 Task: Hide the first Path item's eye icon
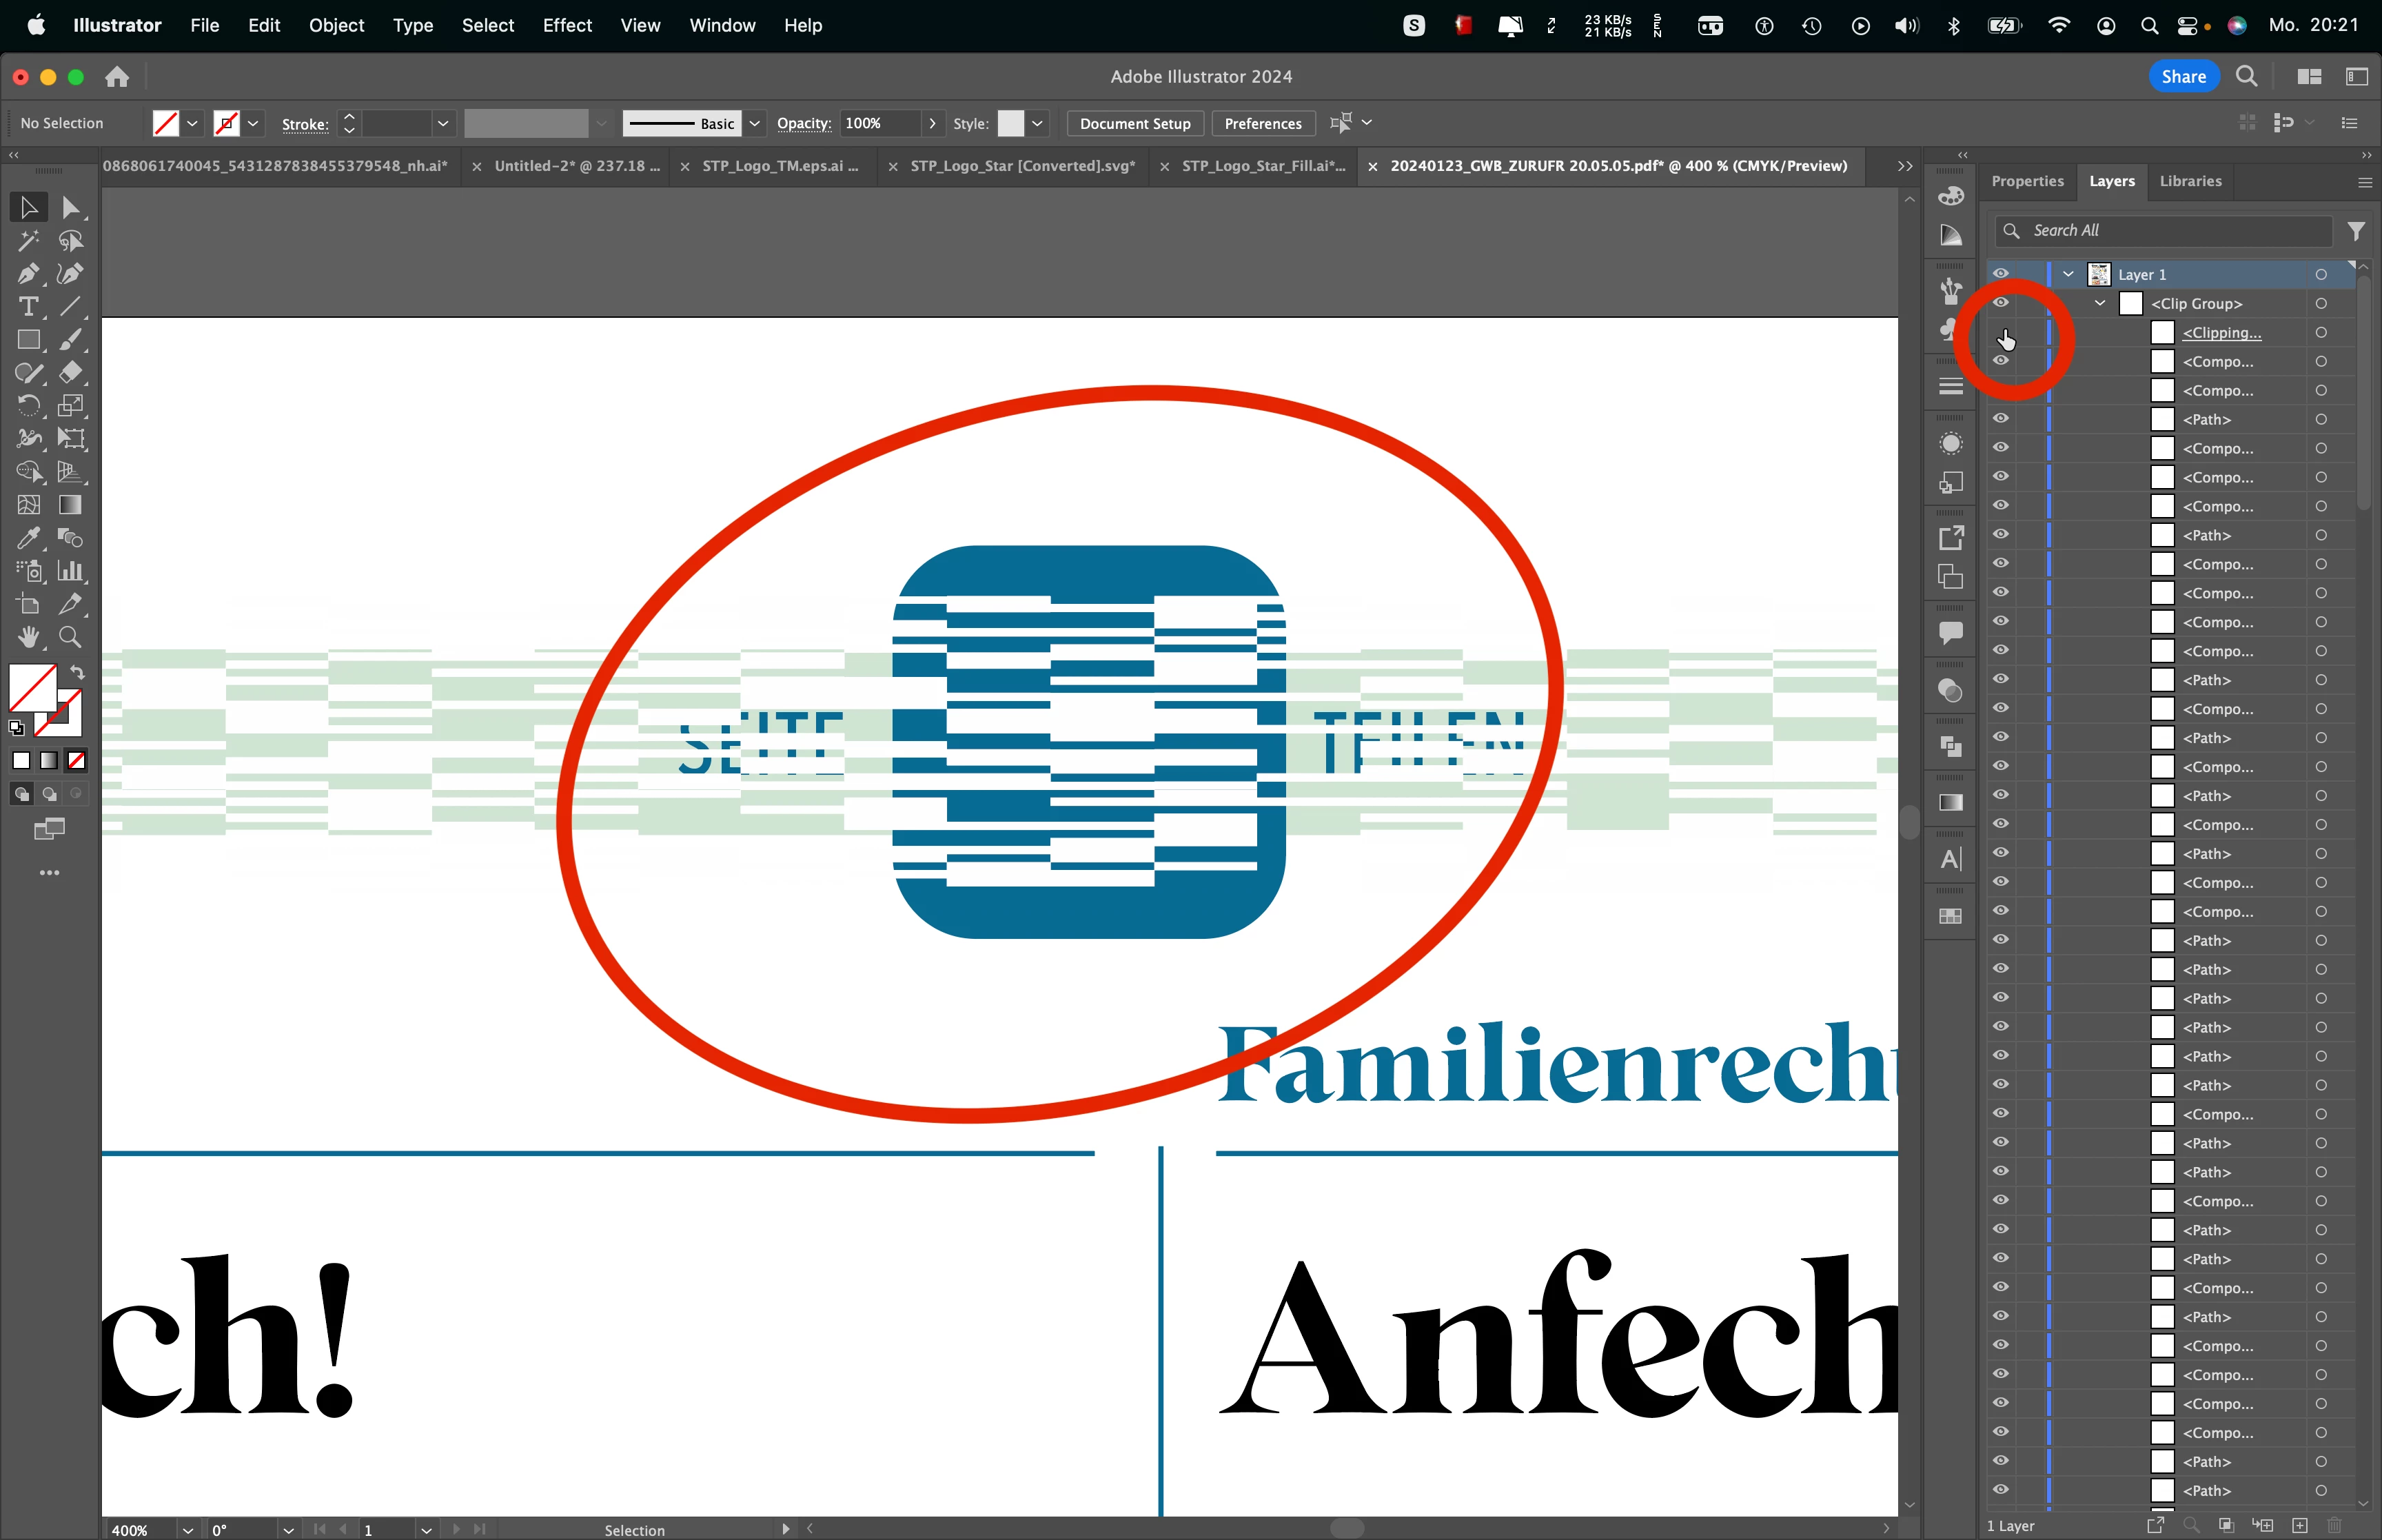(x=2000, y=419)
